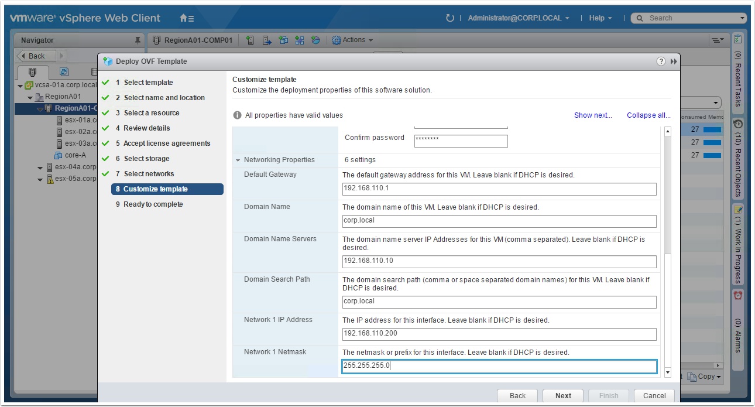The image size is (755, 407).
Task: Open the Recent Objects side panel
Action: click(x=738, y=158)
